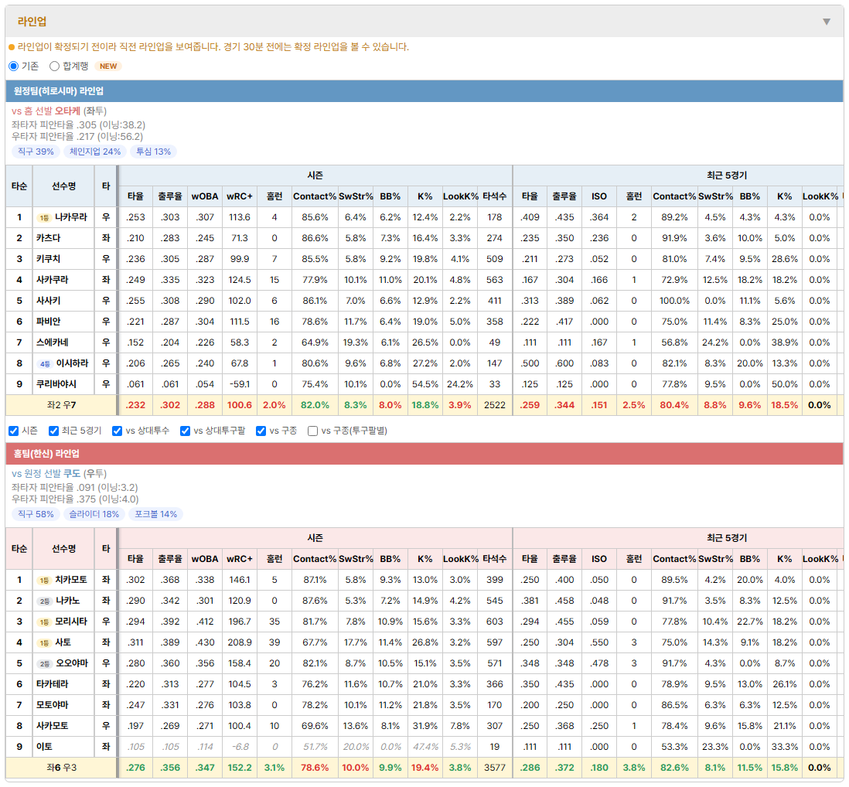Screen dimensions: 849x787
Task: Select player 타카테라 in the Hanshin lineup
Action: click(53, 684)
